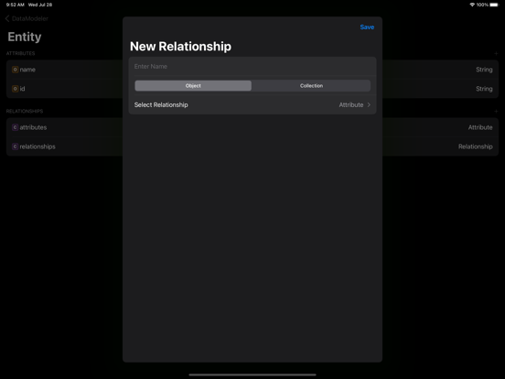Click the String type of name row
Image resolution: width=505 pixels, height=379 pixels.
click(484, 70)
